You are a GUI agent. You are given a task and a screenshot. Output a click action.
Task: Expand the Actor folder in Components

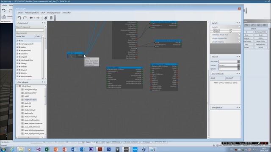(x=17, y=47)
